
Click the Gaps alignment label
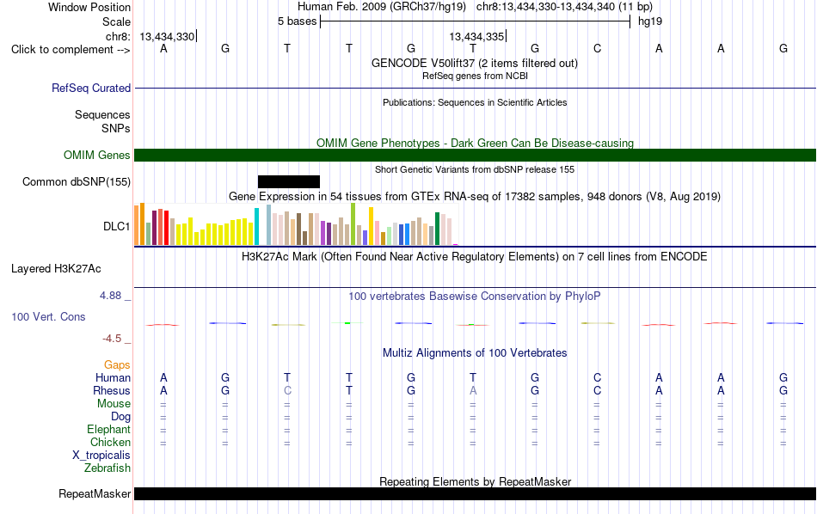tap(117, 365)
